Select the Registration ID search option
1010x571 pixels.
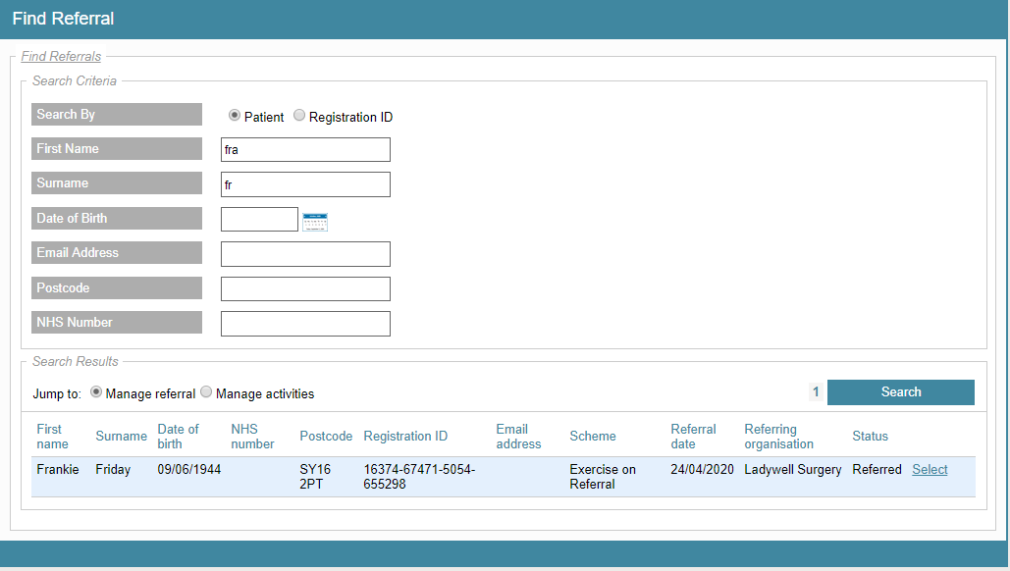pyautogui.click(x=298, y=115)
